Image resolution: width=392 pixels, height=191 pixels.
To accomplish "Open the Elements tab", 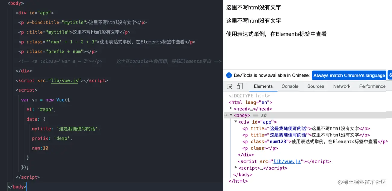I will point(263,86).
